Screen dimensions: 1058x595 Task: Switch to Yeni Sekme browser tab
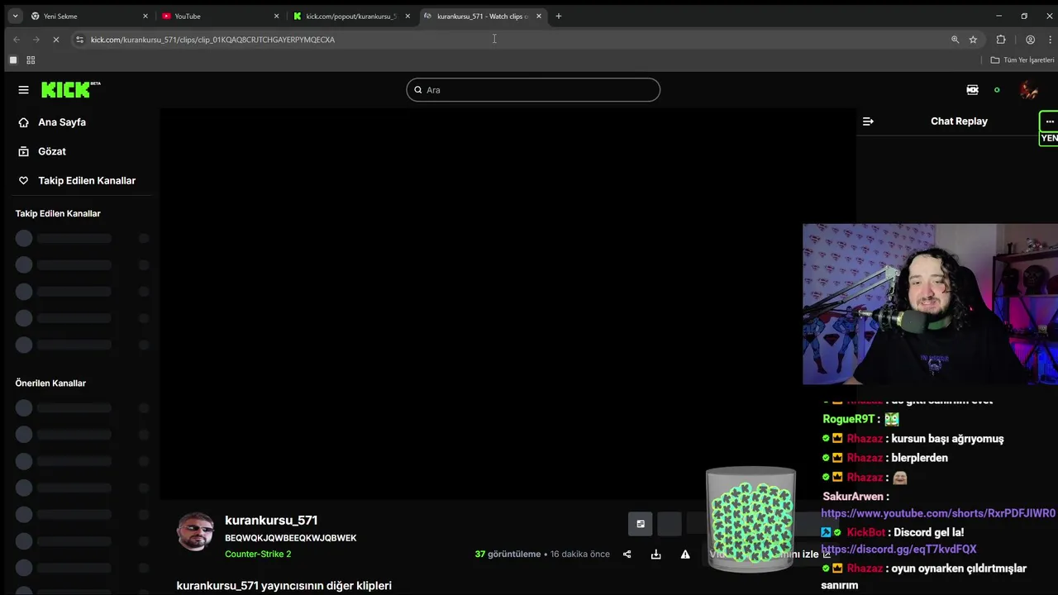[x=88, y=16]
